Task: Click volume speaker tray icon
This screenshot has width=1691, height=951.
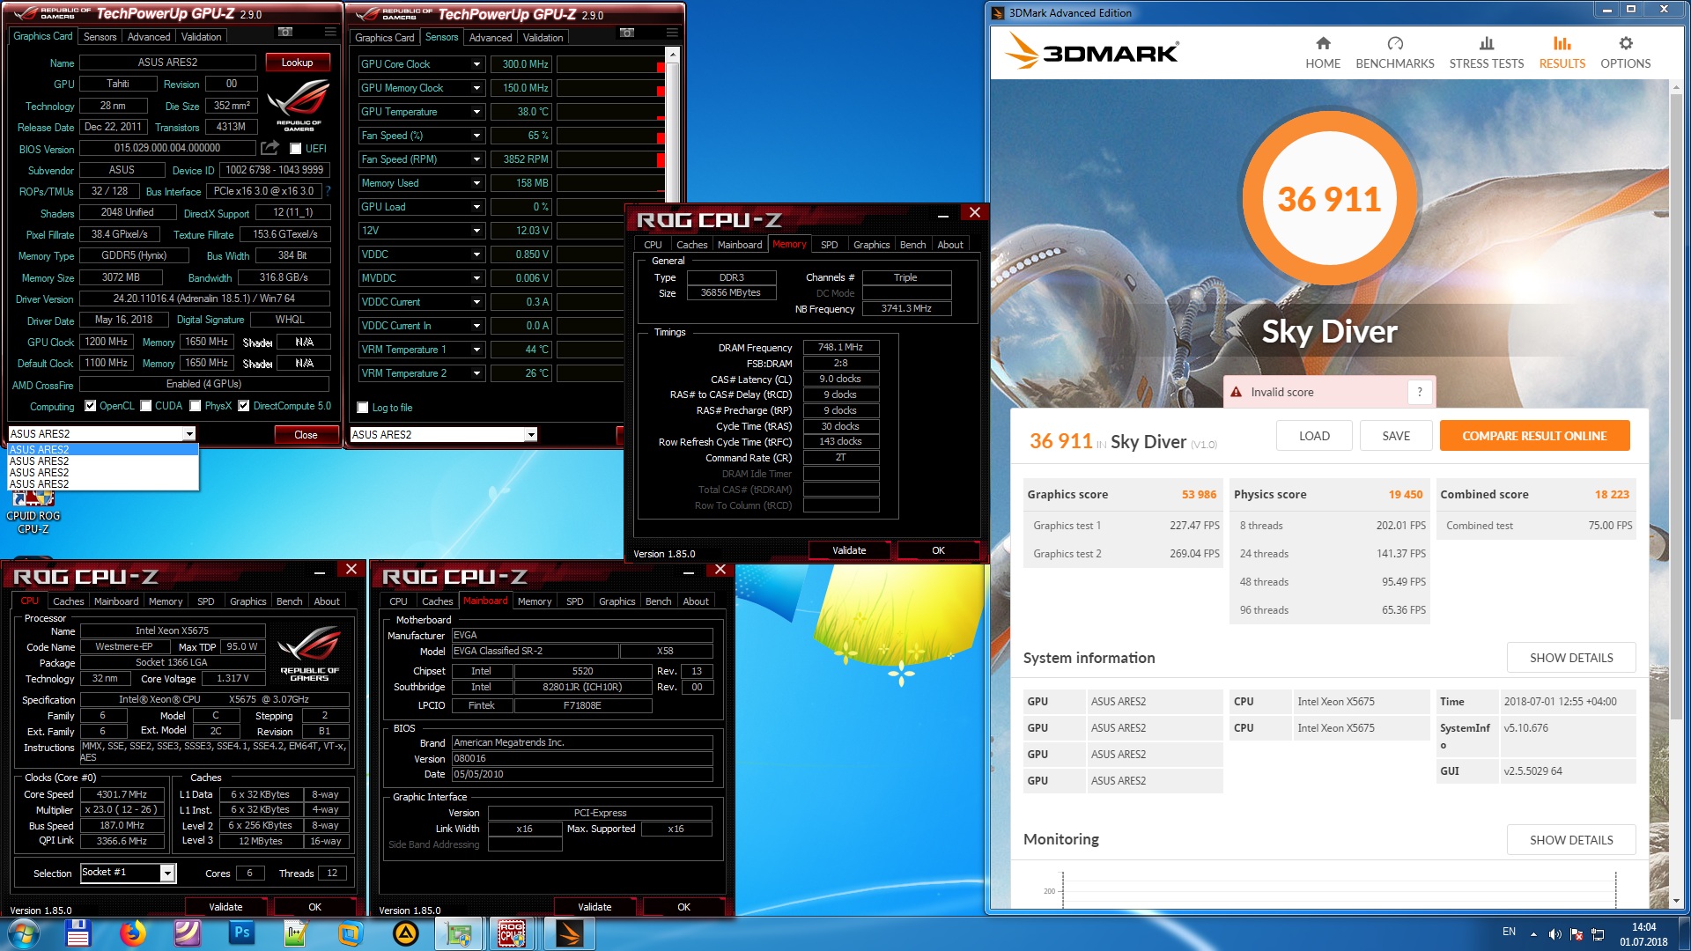Action: pos(1554,934)
